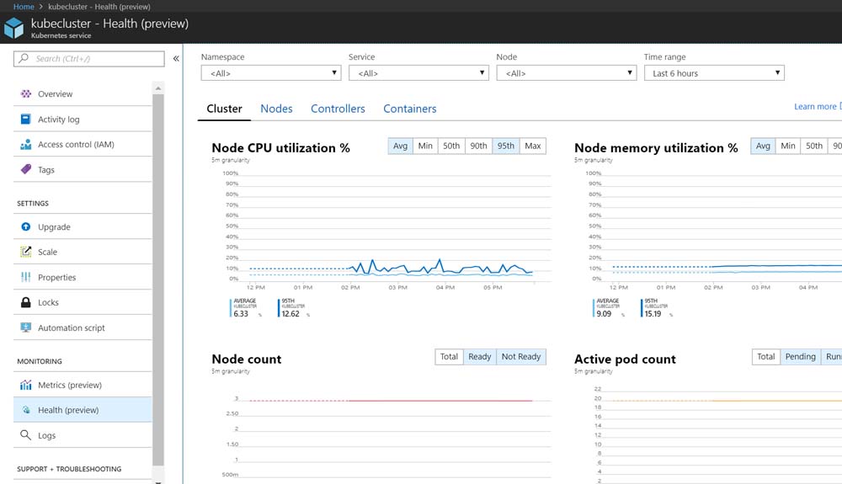The image size is (842, 484).
Task: Toggle Not Ready in Node count chart
Action: pyautogui.click(x=520, y=357)
